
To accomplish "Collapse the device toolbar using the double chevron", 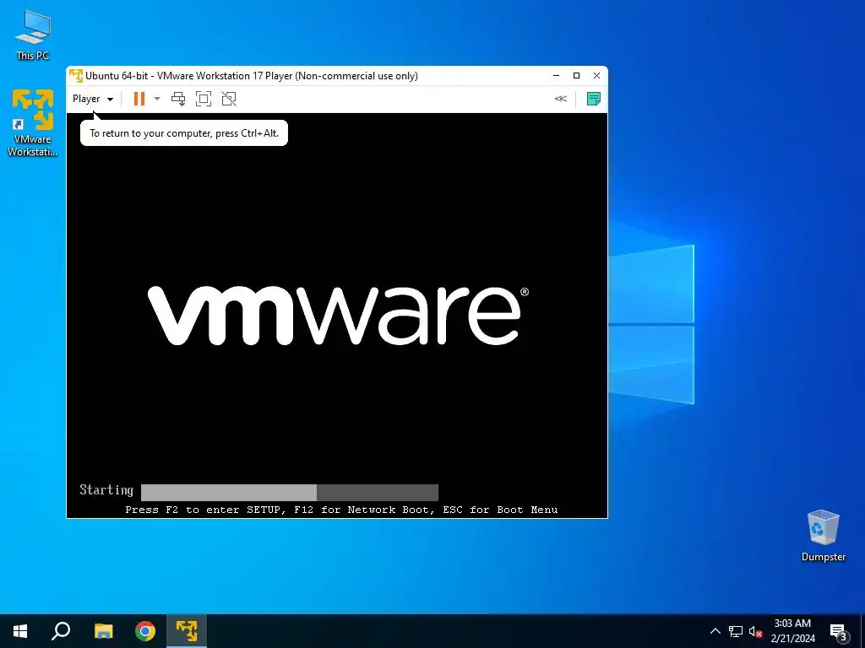I will pyautogui.click(x=561, y=99).
